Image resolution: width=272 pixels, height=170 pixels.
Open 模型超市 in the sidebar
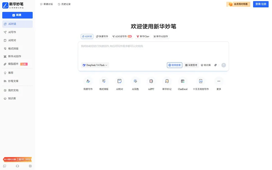17,64
